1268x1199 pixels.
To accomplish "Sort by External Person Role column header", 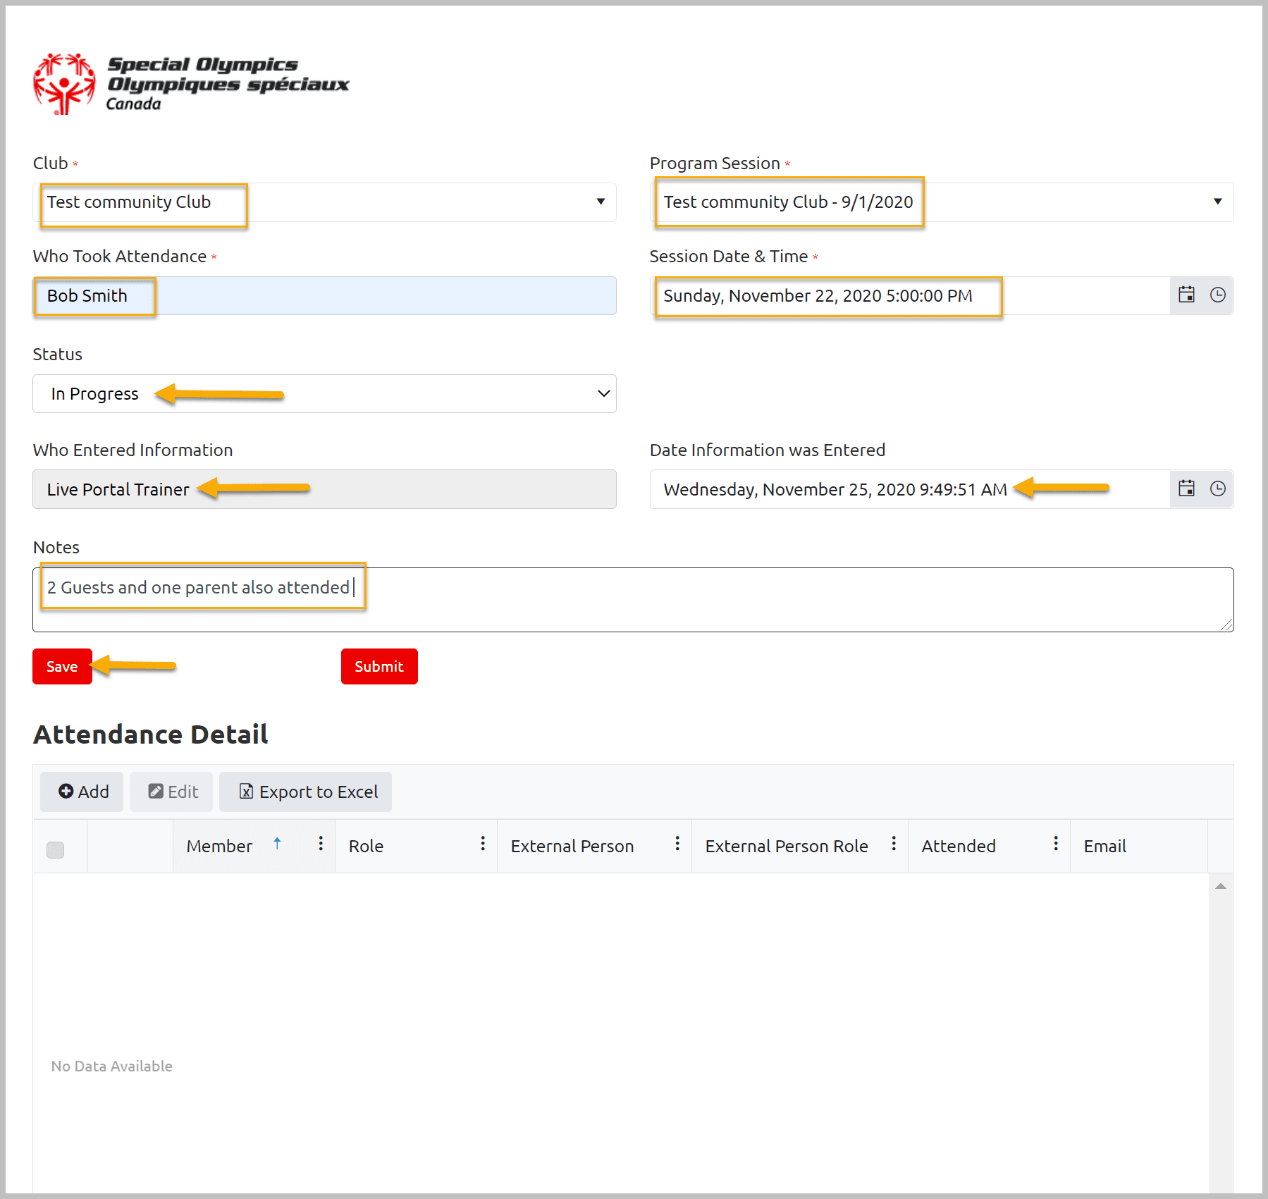I will click(x=787, y=846).
